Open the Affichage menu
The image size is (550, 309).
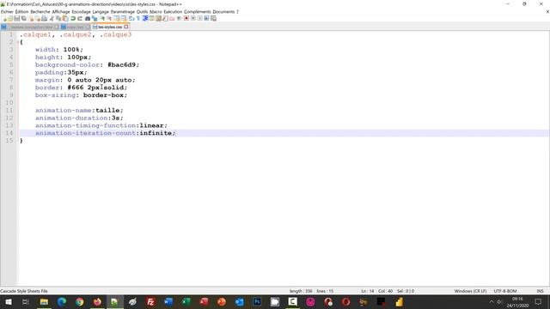point(61,11)
